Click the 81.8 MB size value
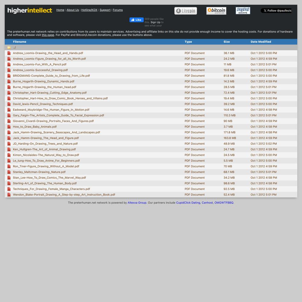The height and width of the screenshot is (302, 302). coord(229,76)
